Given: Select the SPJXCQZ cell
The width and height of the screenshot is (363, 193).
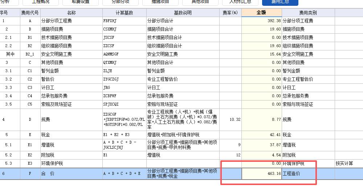Looking at the screenshot, I should [x=124, y=104].
